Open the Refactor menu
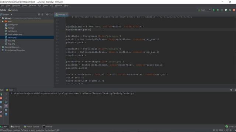Screen dimensions: 236x132 click(x=32, y=5)
